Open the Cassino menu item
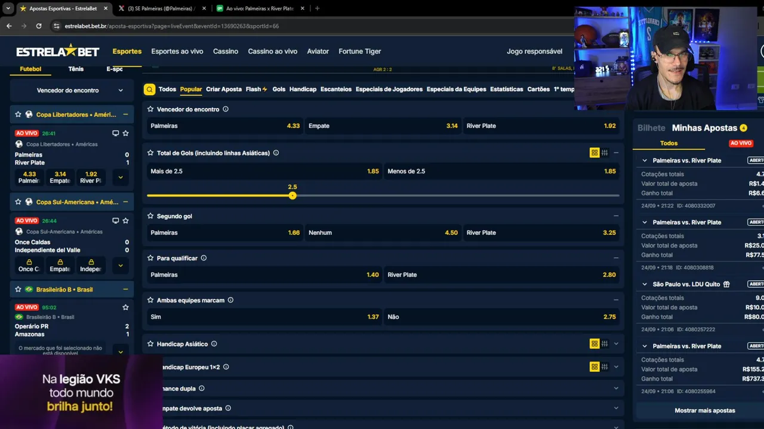764x429 pixels. [226, 51]
